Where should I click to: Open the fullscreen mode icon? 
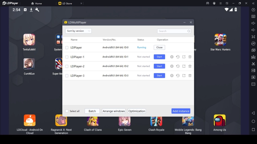[x=253, y=36]
